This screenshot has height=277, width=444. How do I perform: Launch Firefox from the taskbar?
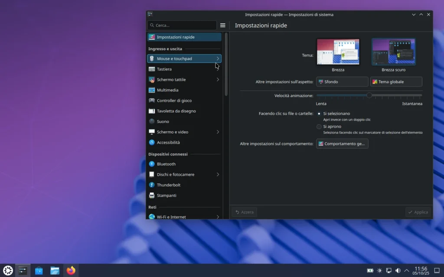pyautogui.click(x=71, y=270)
